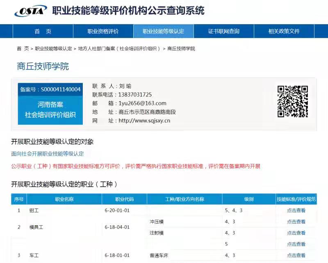Click the 职业名称 column header
The width and height of the screenshot is (328, 263).
point(64,199)
